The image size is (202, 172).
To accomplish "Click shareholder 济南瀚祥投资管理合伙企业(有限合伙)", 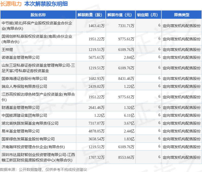I will pos(33,147).
